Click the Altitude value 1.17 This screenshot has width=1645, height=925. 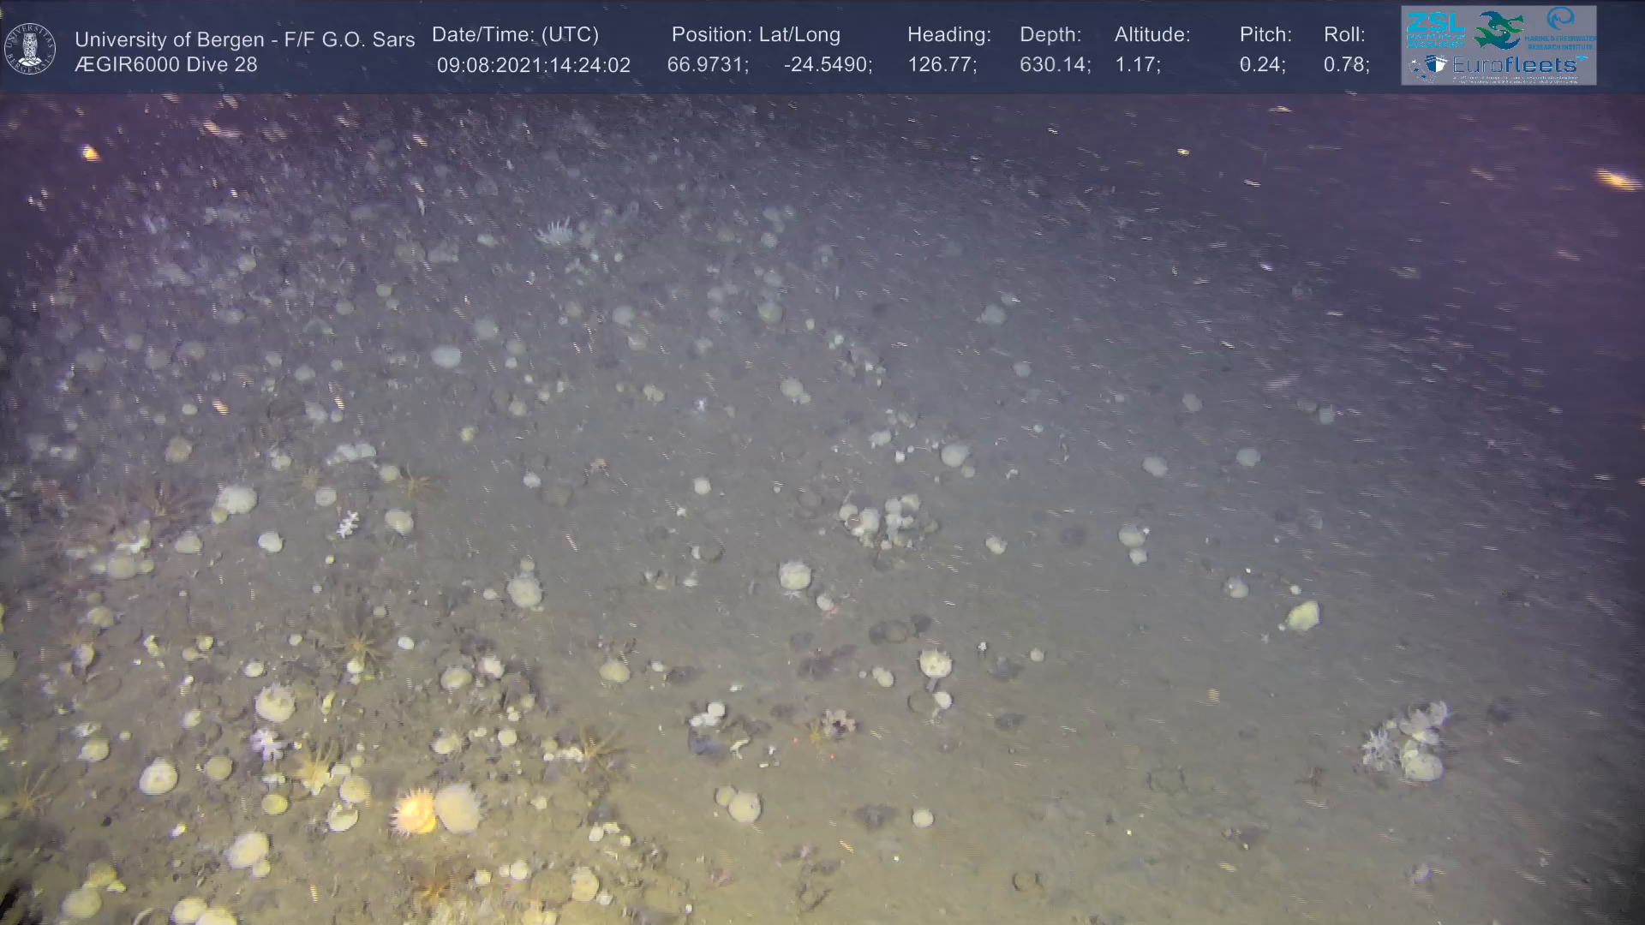(x=1137, y=65)
